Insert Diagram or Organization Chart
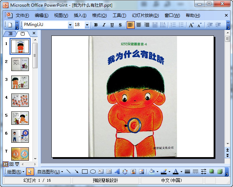 125,172
